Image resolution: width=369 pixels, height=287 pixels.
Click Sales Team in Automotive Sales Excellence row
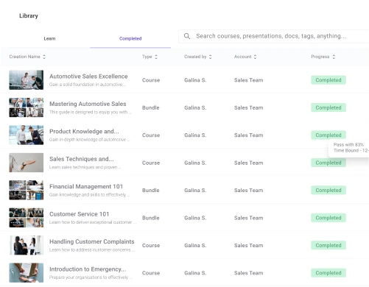pyautogui.click(x=248, y=80)
